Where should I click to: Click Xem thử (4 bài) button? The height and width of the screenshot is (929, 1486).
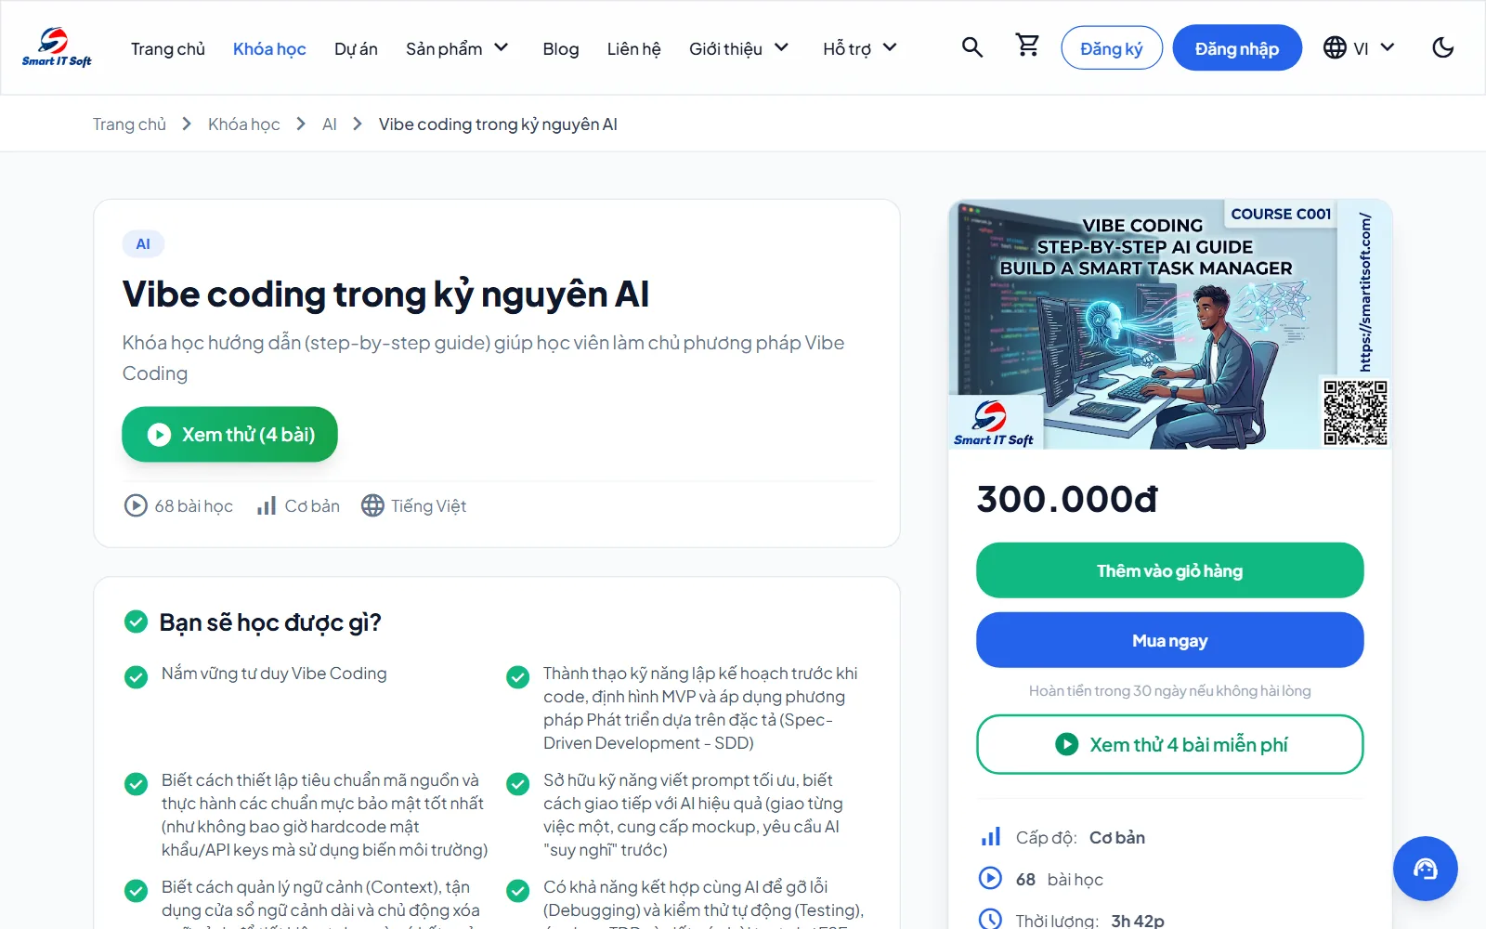229,434
